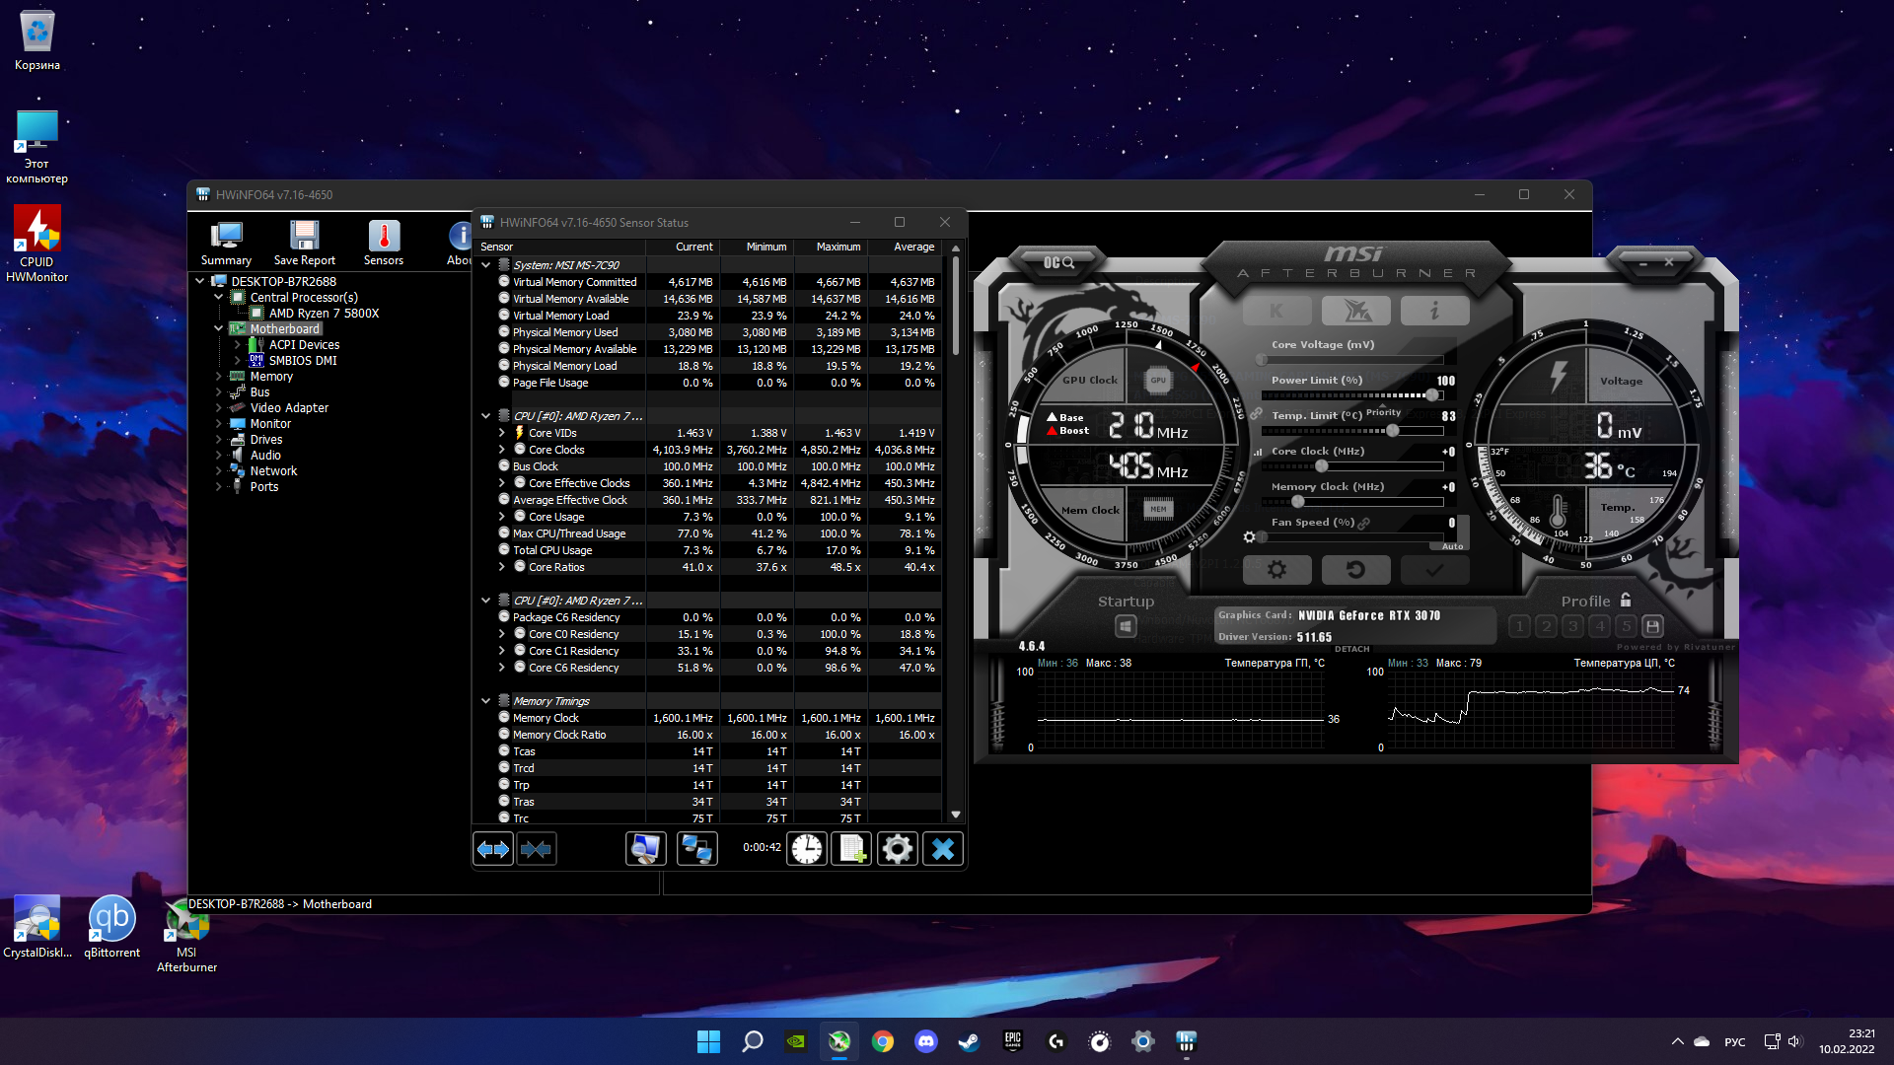The image size is (1894, 1065).
Task: Expand the Core Clocks sensor row
Action: coord(501,450)
